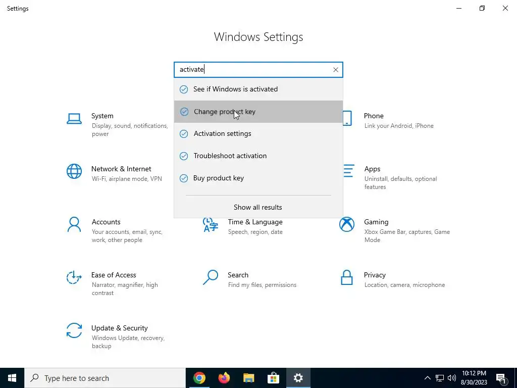This screenshot has height=388, width=517.
Task: Open the Accounts person icon
Action: coord(74,225)
